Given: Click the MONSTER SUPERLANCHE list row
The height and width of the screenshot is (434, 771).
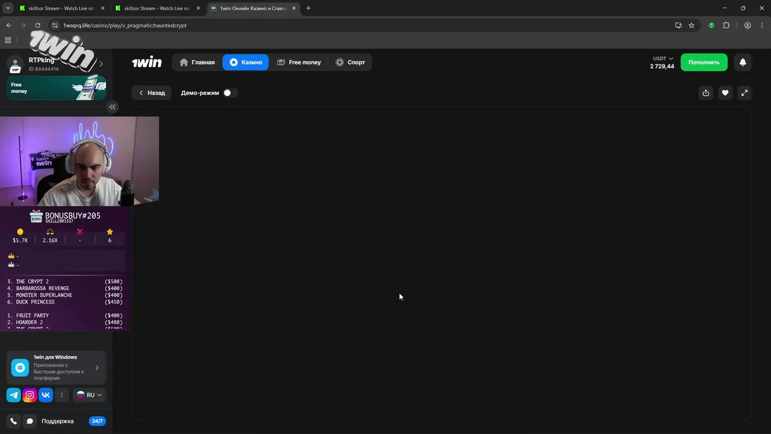Looking at the screenshot, I should click(65, 295).
